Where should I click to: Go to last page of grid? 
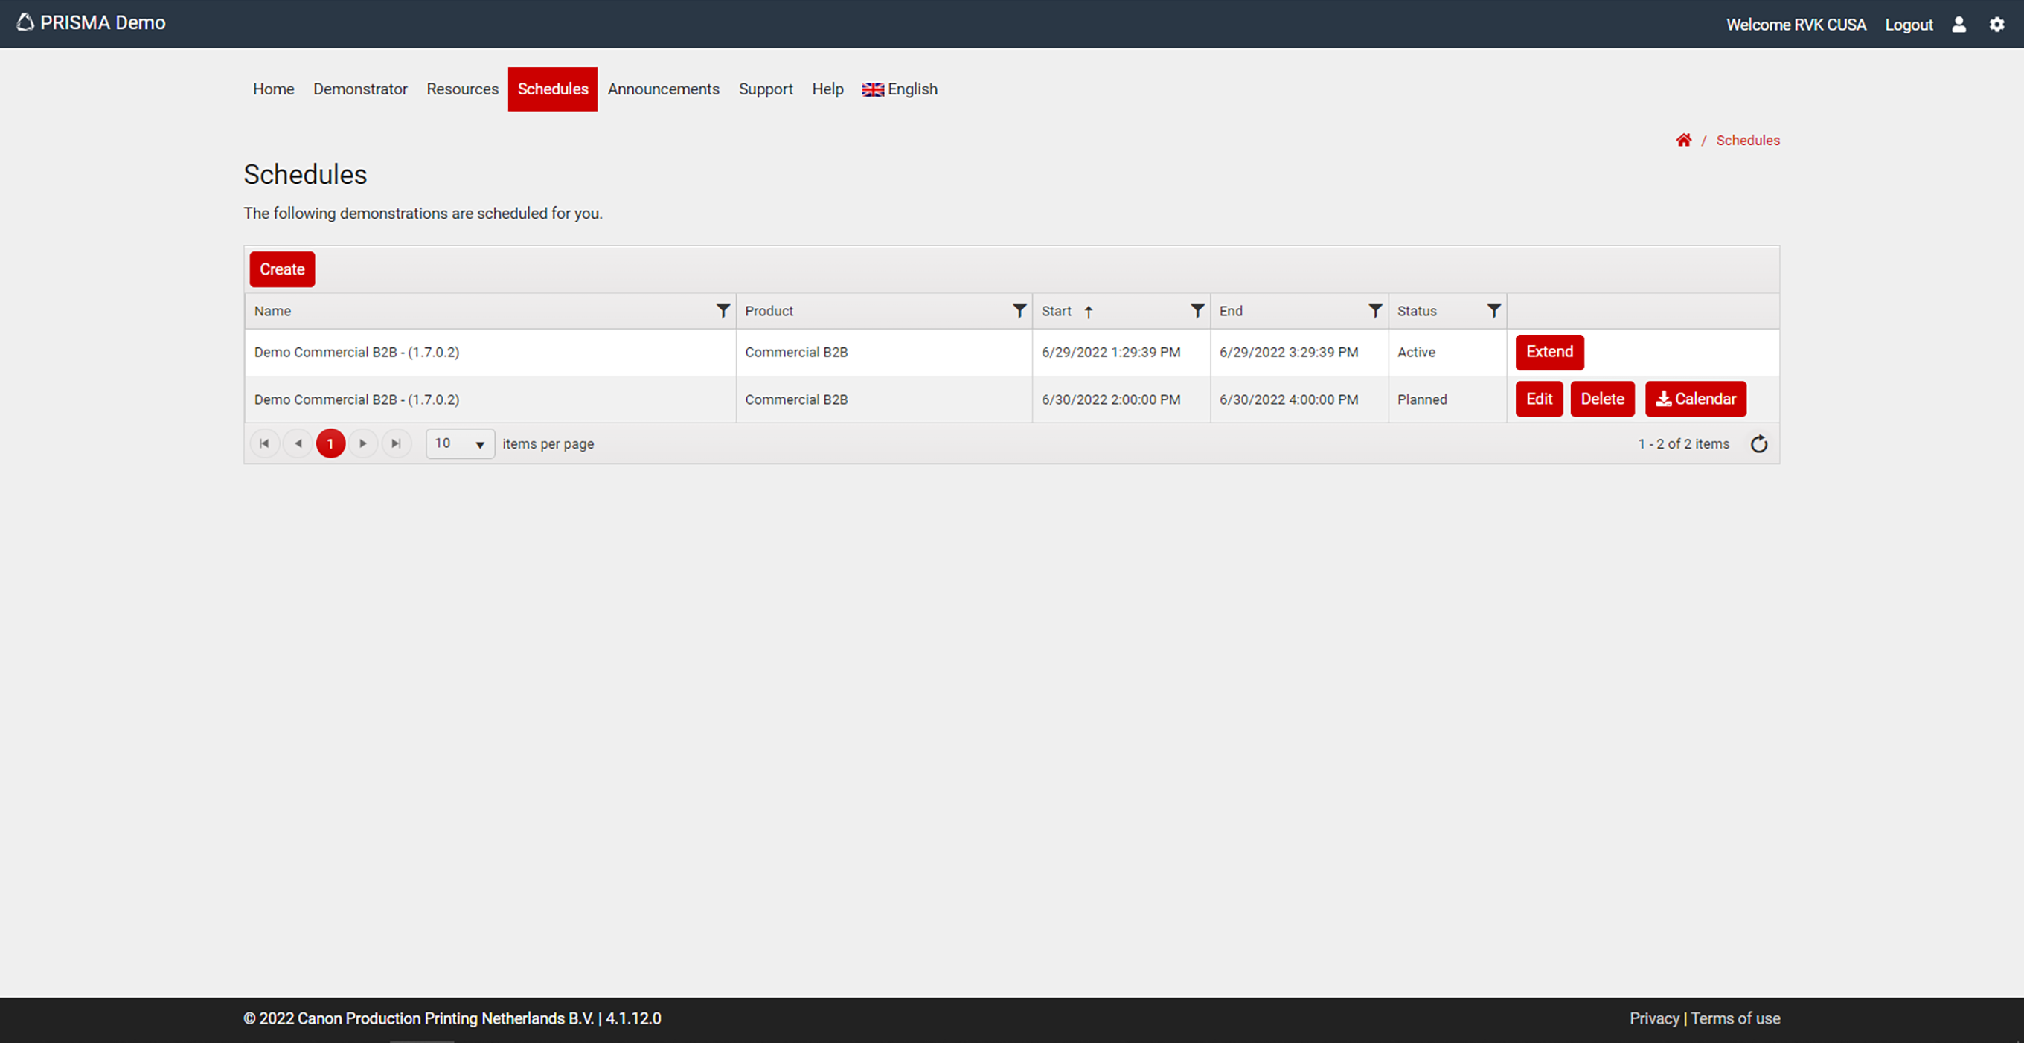396,443
